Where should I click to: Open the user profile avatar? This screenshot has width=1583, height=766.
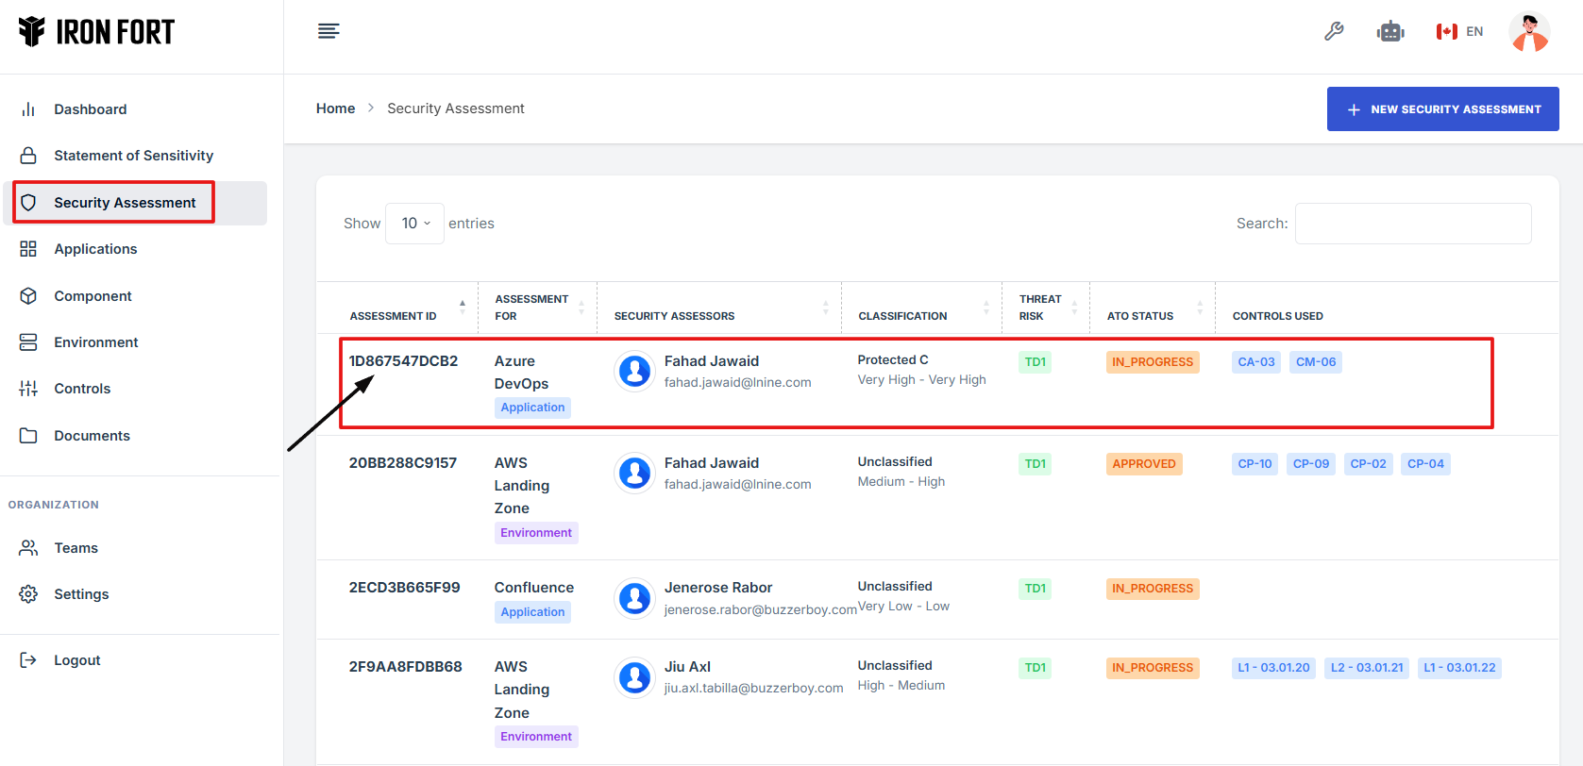1528,31
